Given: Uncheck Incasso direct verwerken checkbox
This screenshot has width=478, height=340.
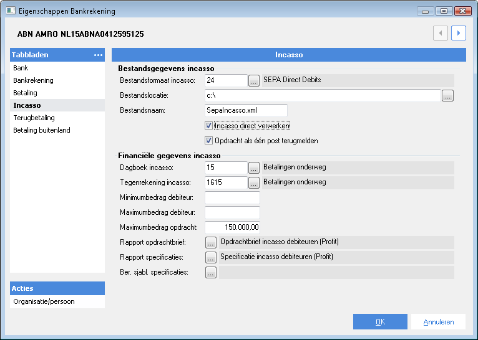Looking at the screenshot, I should click(x=208, y=126).
